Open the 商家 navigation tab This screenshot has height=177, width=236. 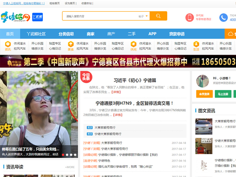91,34
